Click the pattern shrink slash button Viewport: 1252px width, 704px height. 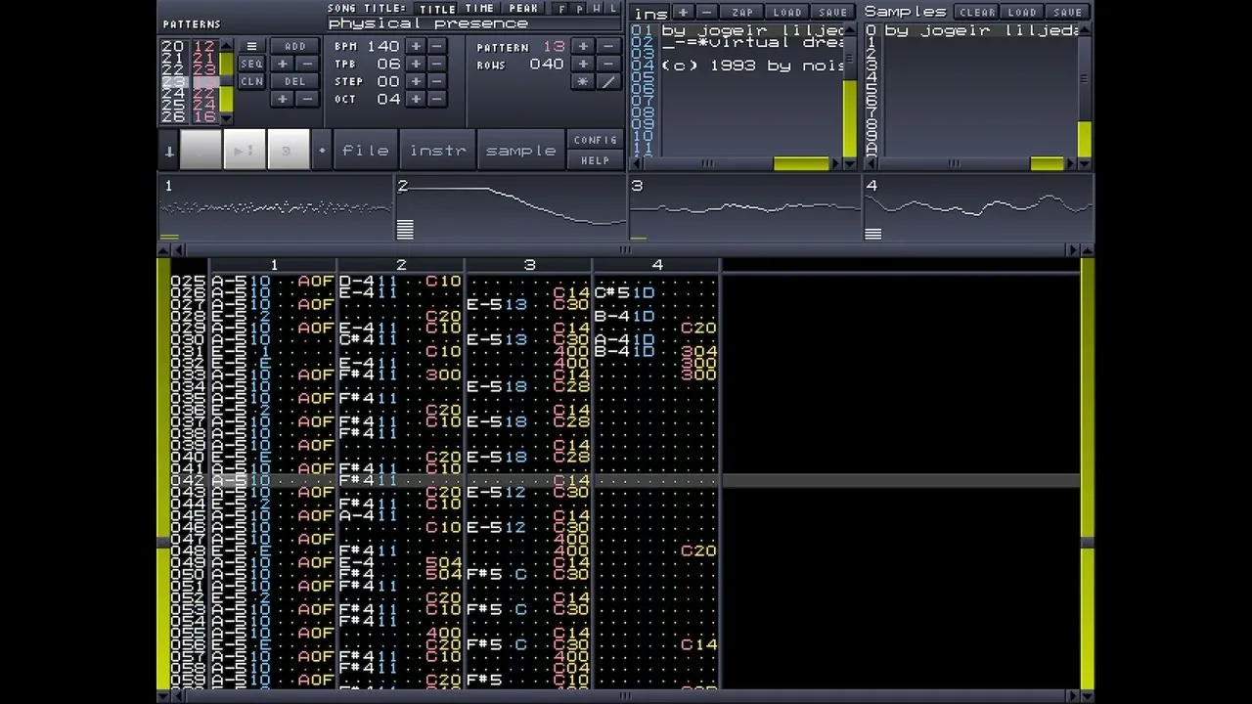click(608, 82)
